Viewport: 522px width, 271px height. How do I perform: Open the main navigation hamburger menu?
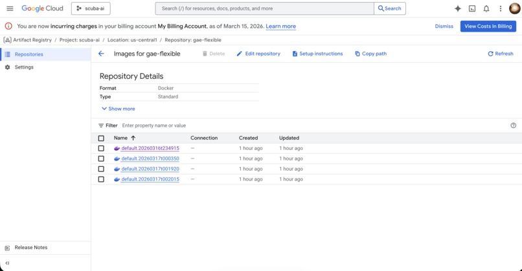click(10, 8)
